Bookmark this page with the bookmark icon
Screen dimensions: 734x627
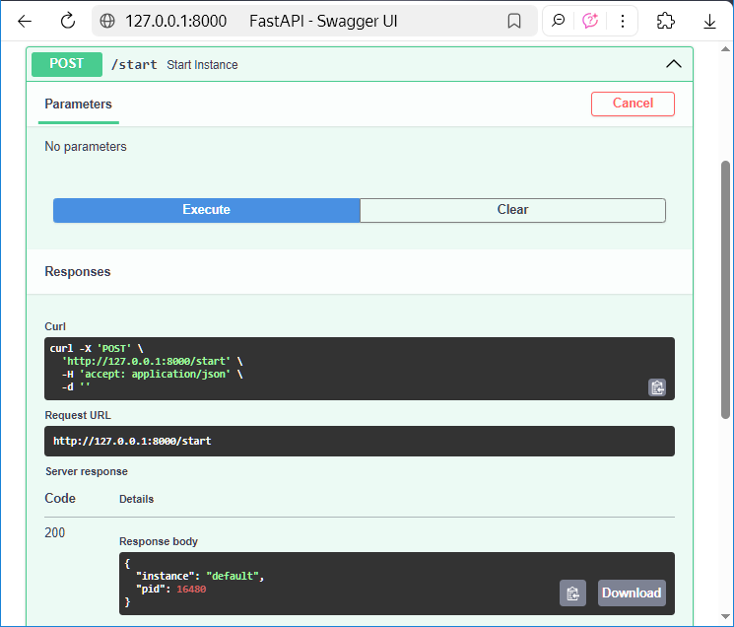pos(514,21)
